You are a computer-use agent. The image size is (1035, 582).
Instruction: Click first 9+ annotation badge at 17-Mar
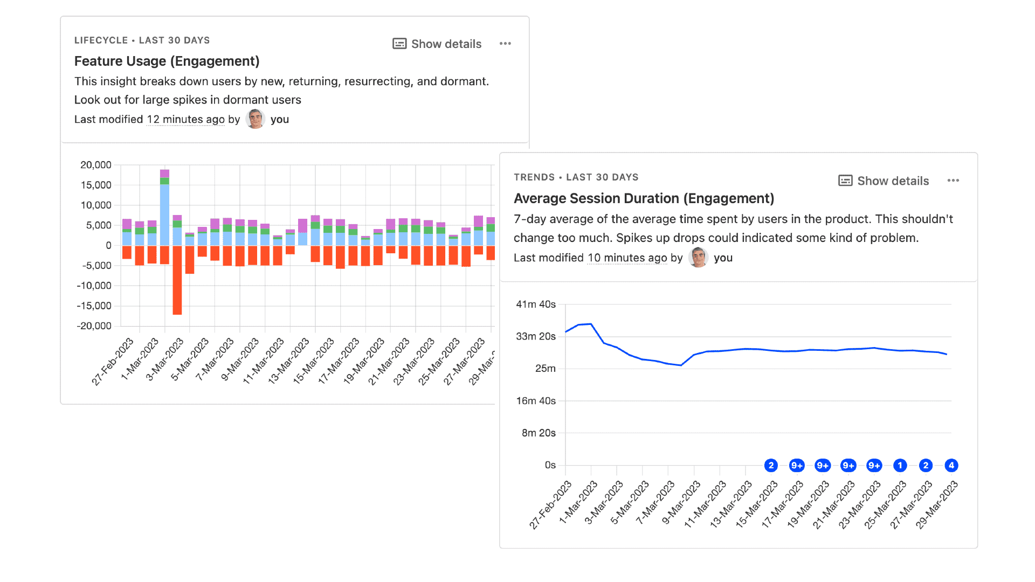click(x=797, y=465)
